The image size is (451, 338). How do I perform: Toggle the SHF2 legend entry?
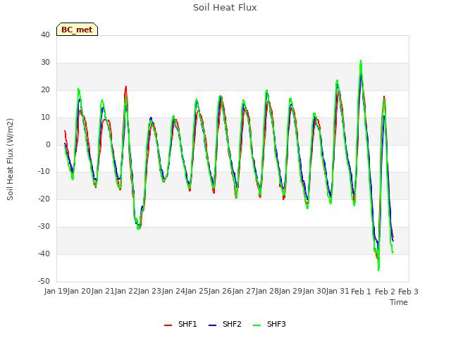click(225, 324)
